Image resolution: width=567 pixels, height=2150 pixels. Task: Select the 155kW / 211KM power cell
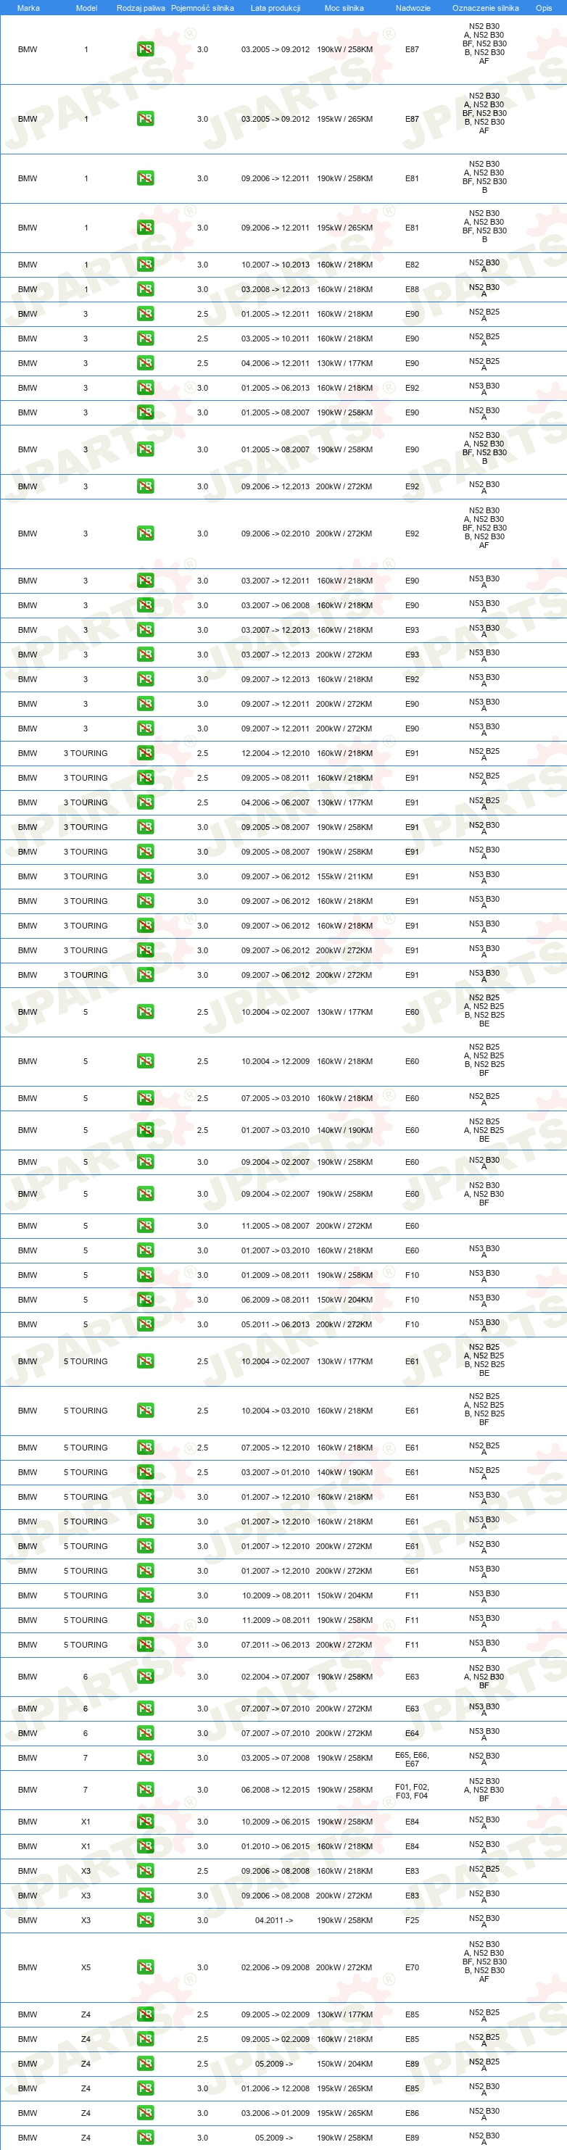coord(344,876)
